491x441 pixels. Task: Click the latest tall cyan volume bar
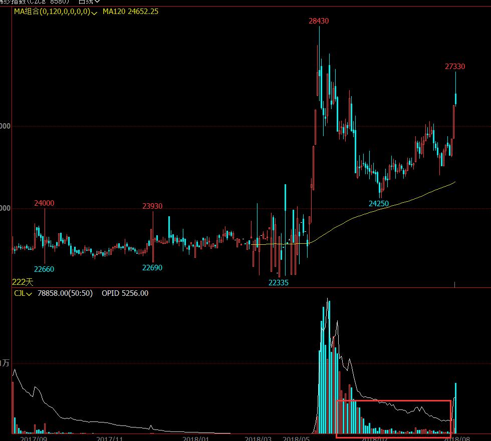pos(455,408)
